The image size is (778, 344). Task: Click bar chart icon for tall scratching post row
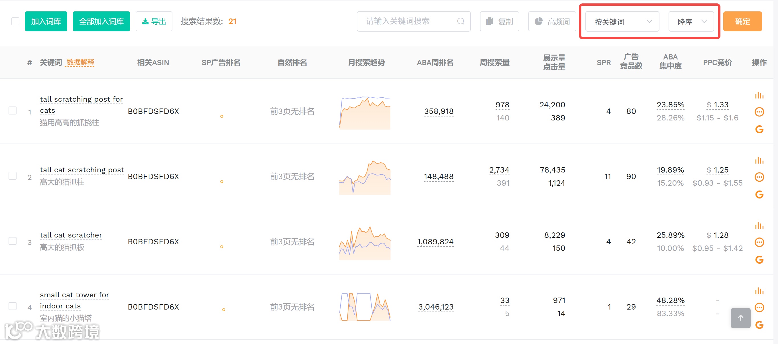coord(759,96)
